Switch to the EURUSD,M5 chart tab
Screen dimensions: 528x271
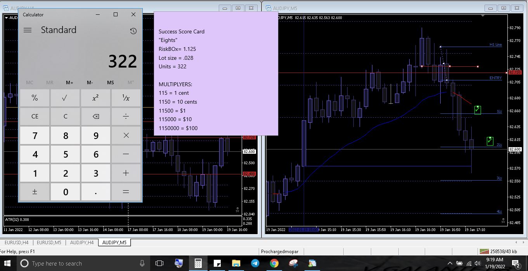point(49,243)
